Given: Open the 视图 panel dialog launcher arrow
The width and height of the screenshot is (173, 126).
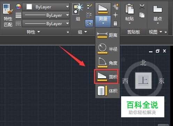Looking at the screenshot, I should coord(166,32).
